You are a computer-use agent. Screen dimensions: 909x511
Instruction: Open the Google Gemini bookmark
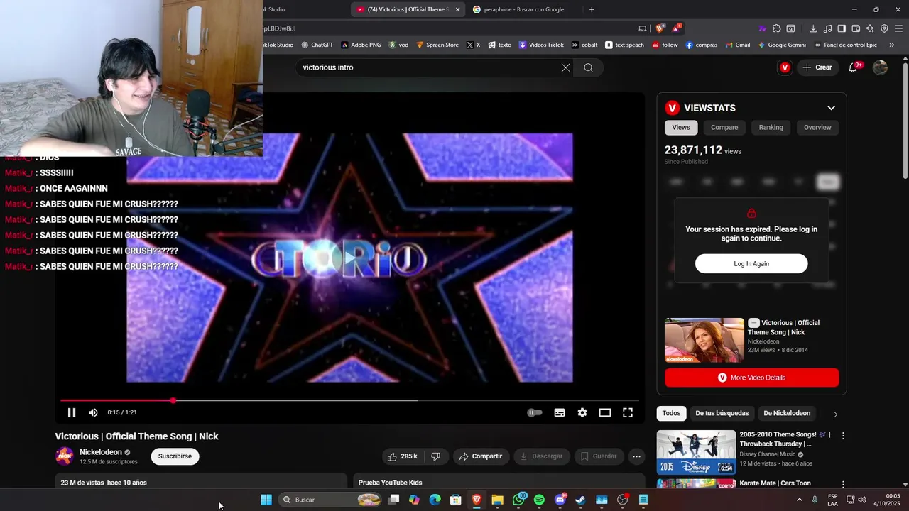tap(782, 45)
